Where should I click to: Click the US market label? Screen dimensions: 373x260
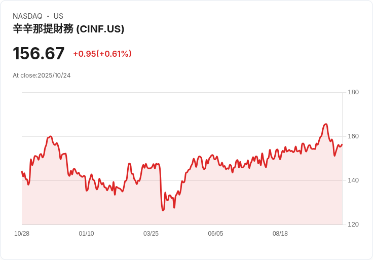[x=58, y=16]
